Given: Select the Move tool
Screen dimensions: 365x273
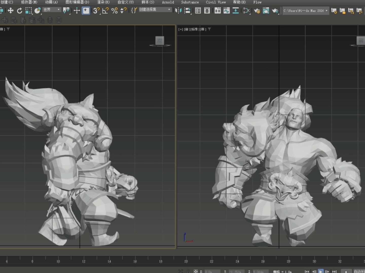Looking at the screenshot, I should point(10,11).
